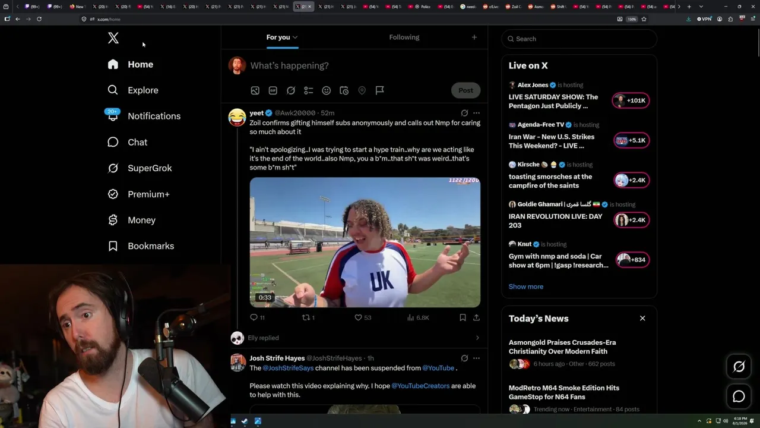Open the Explore page

pyautogui.click(x=132, y=90)
